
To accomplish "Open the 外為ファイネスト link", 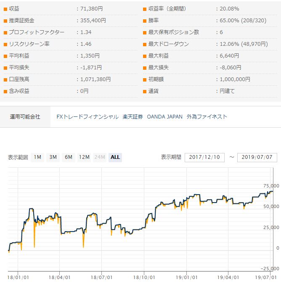I will point(207,117).
